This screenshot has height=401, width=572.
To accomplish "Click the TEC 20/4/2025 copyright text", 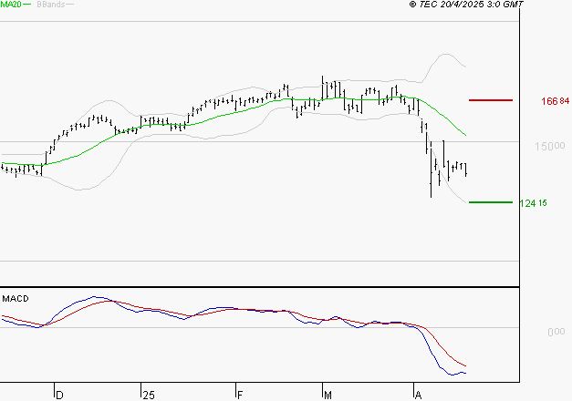I will click(466, 5).
